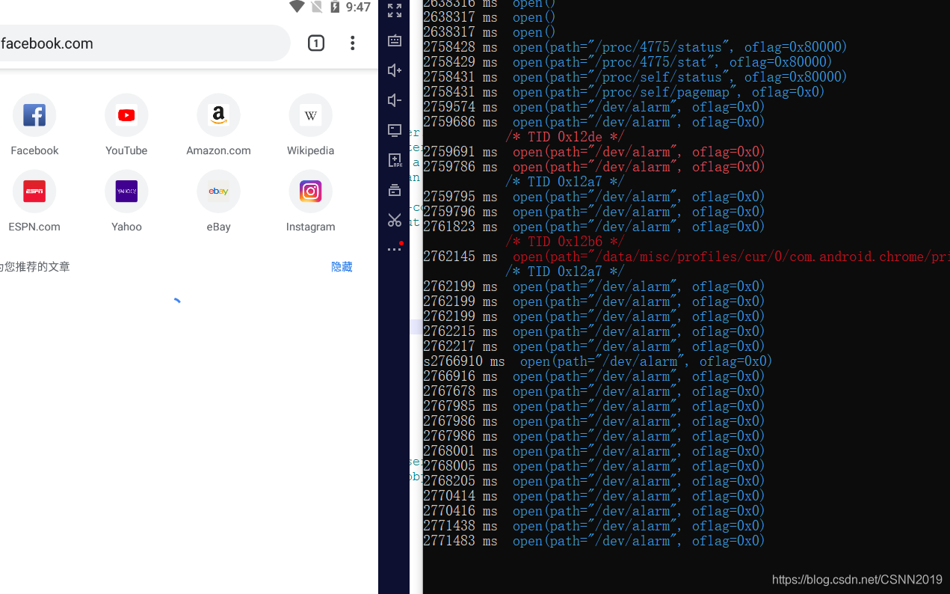Viewport: 950px width, 594px height.
Task: Click the install APK icon
Action: [x=395, y=160]
